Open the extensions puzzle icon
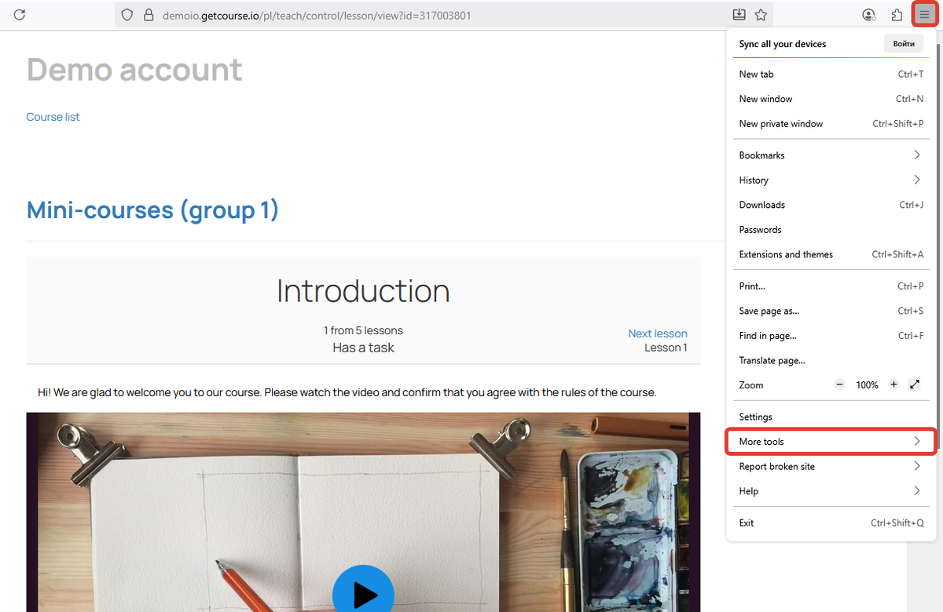 point(897,15)
